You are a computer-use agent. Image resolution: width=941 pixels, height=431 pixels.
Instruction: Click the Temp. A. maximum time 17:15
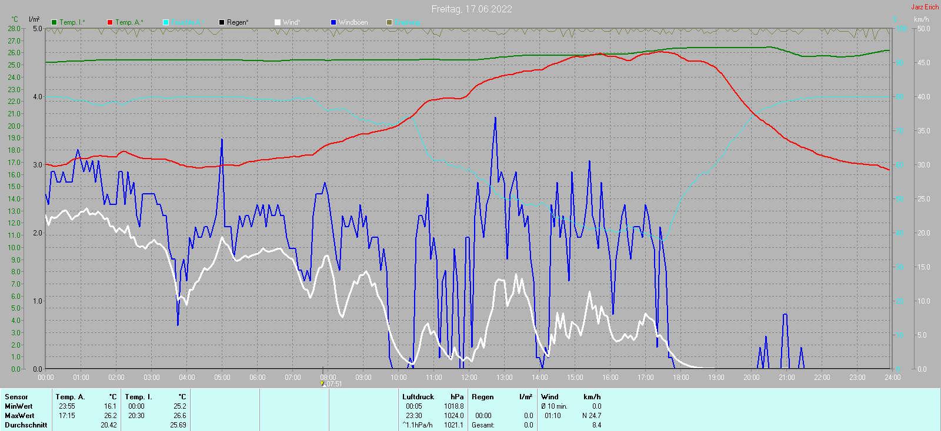[x=67, y=416]
